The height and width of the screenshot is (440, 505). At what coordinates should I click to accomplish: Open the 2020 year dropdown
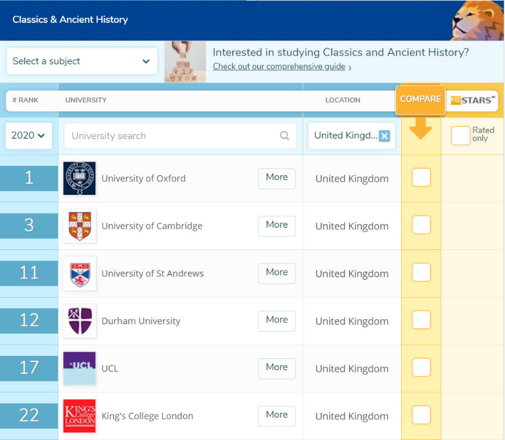point(28,136)
